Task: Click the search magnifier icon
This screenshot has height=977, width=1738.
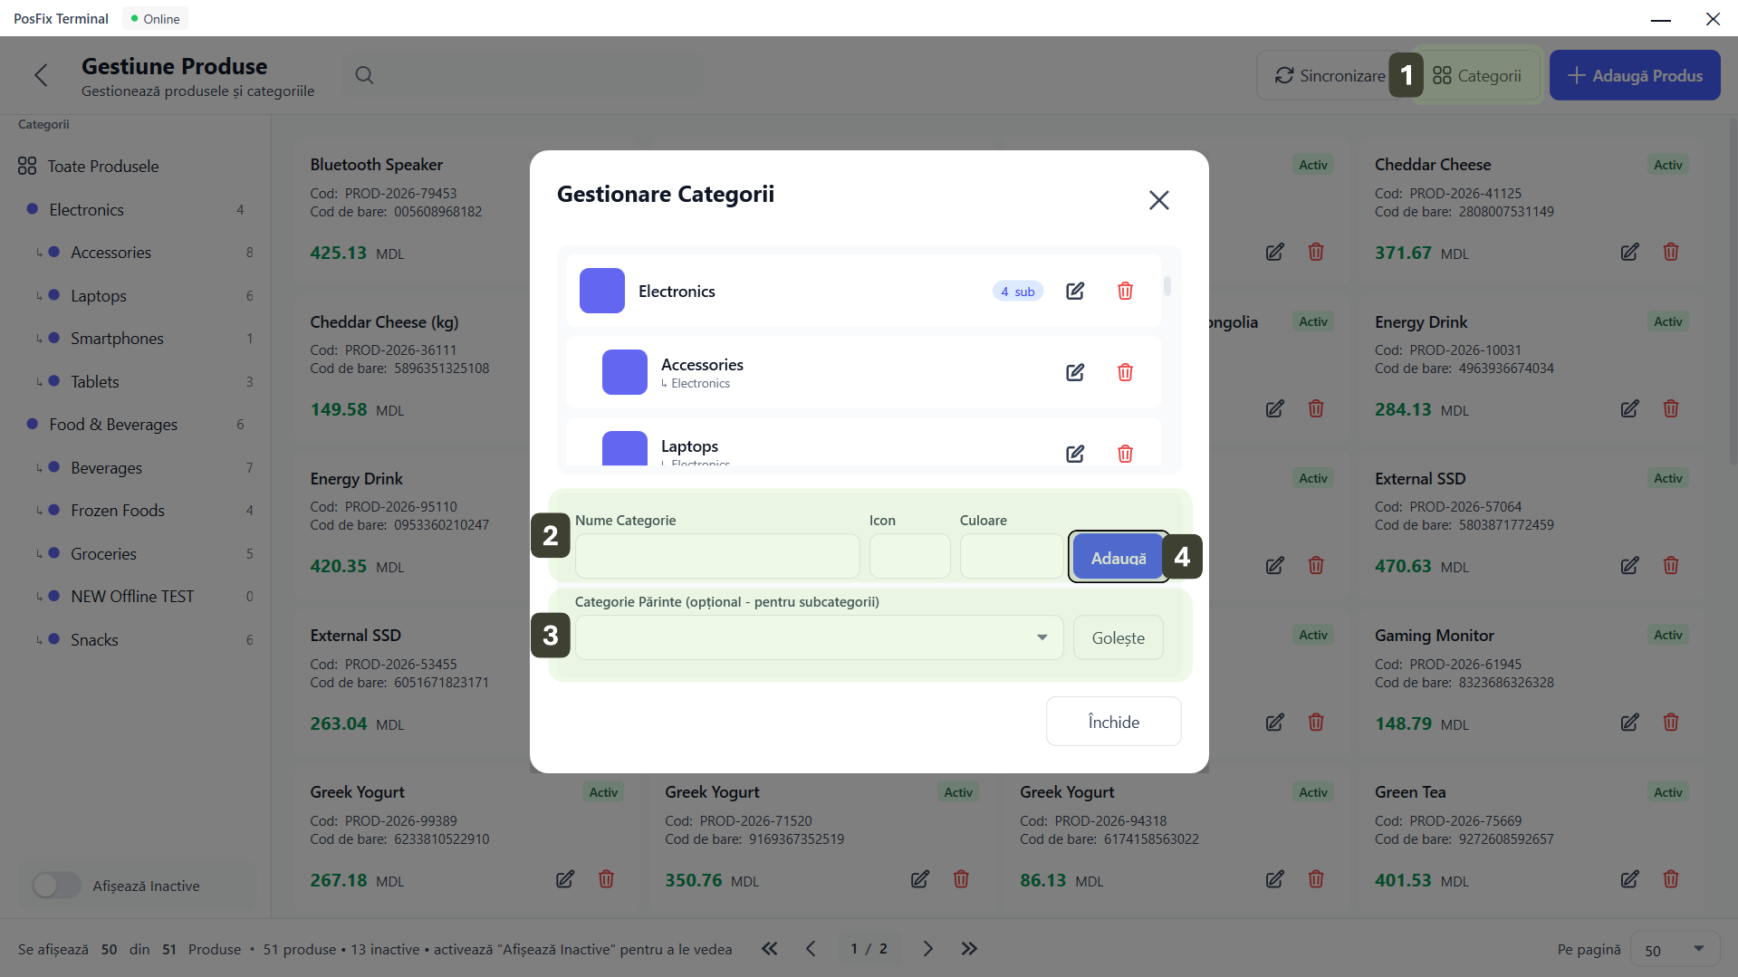Action: click(364, 75)
